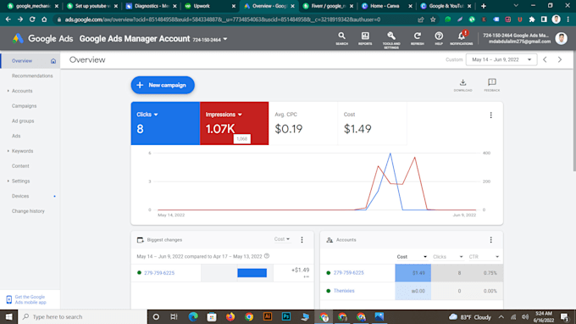Open Photoshop from the Windows taskbar

click(x=286, y=316)
